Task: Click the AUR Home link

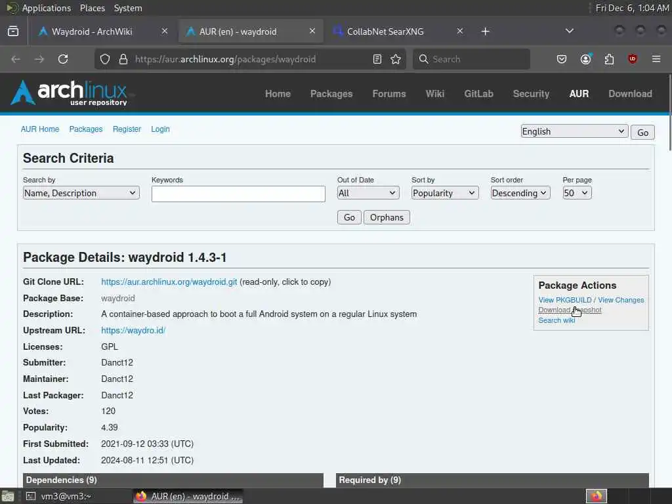Action: (x=40, y=129)
